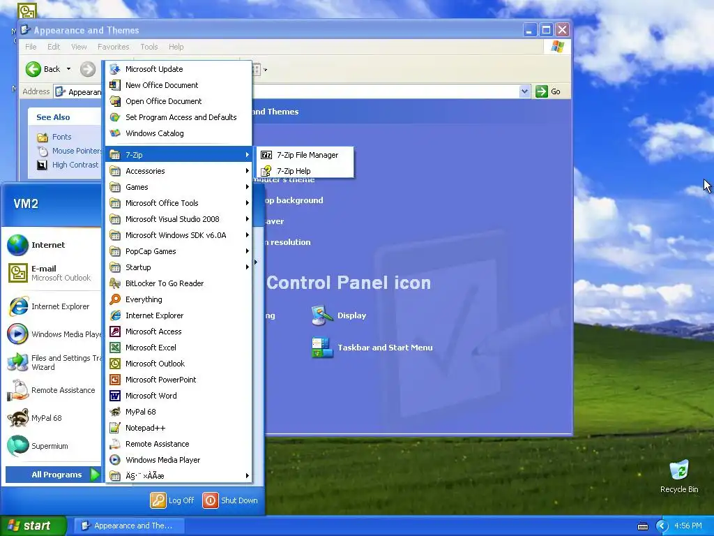
Task: Click the Log Off button
Action: click(x=173, y=500)
